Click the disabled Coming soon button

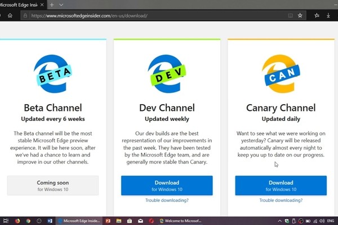tap(53, 186)
